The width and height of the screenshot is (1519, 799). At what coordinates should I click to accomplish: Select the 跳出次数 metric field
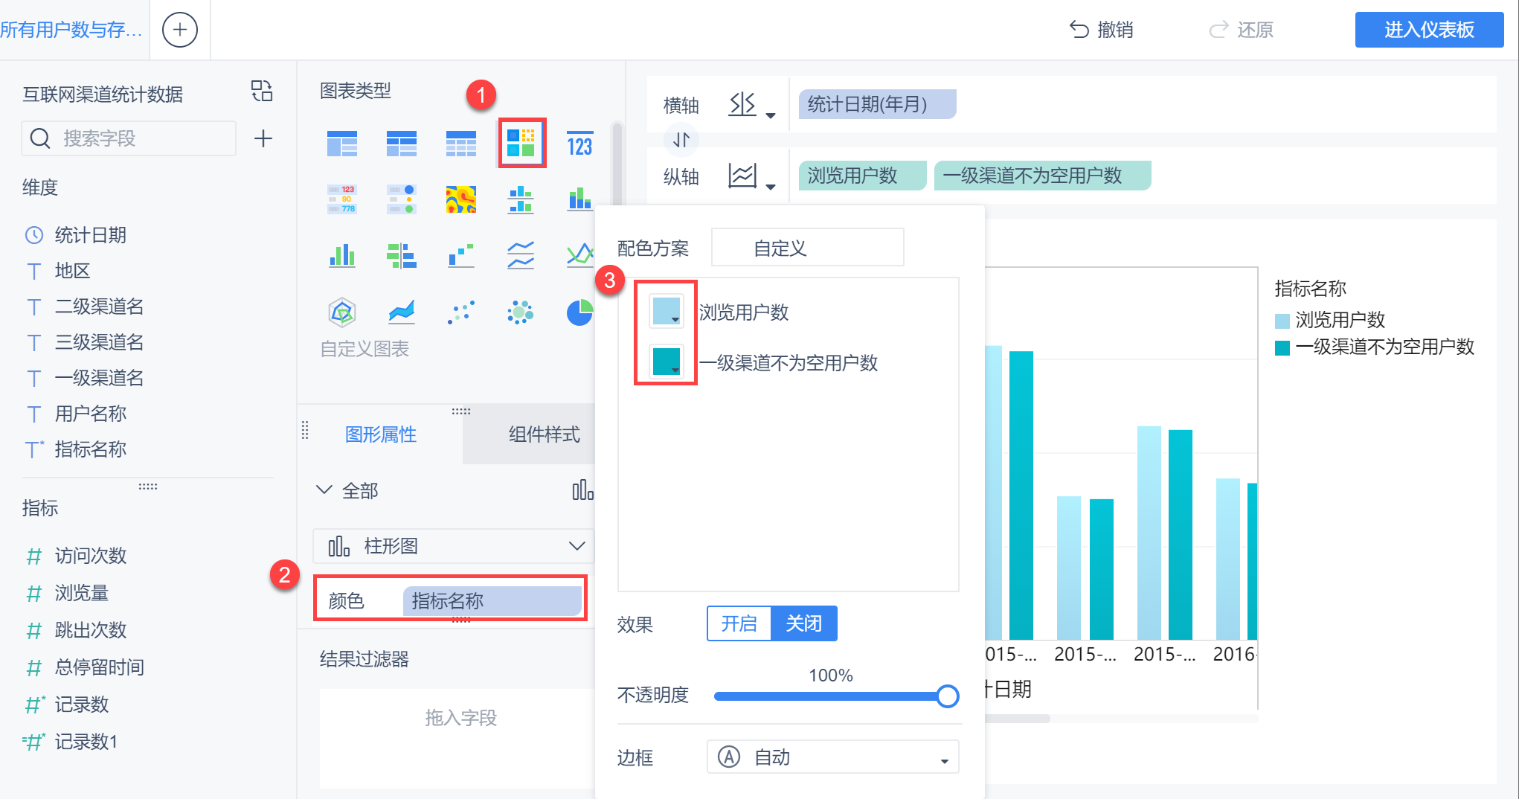tap(91, 630)
